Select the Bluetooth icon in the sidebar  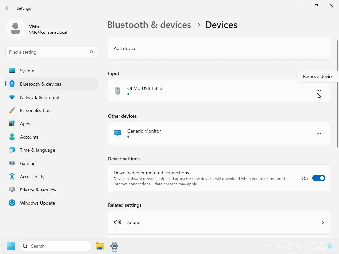[12, 84]
